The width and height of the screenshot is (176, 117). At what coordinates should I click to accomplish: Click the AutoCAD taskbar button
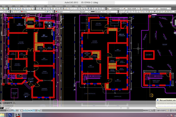(18, 115)
